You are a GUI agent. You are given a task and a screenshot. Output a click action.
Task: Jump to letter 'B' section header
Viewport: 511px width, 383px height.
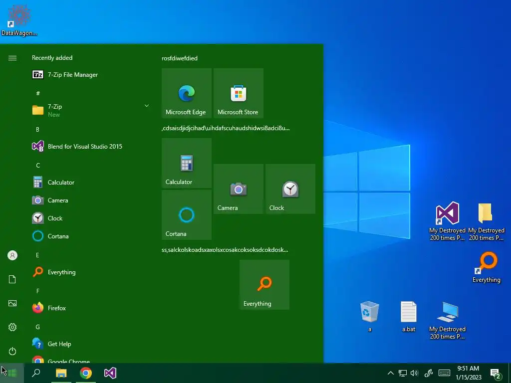coord(37,129)
